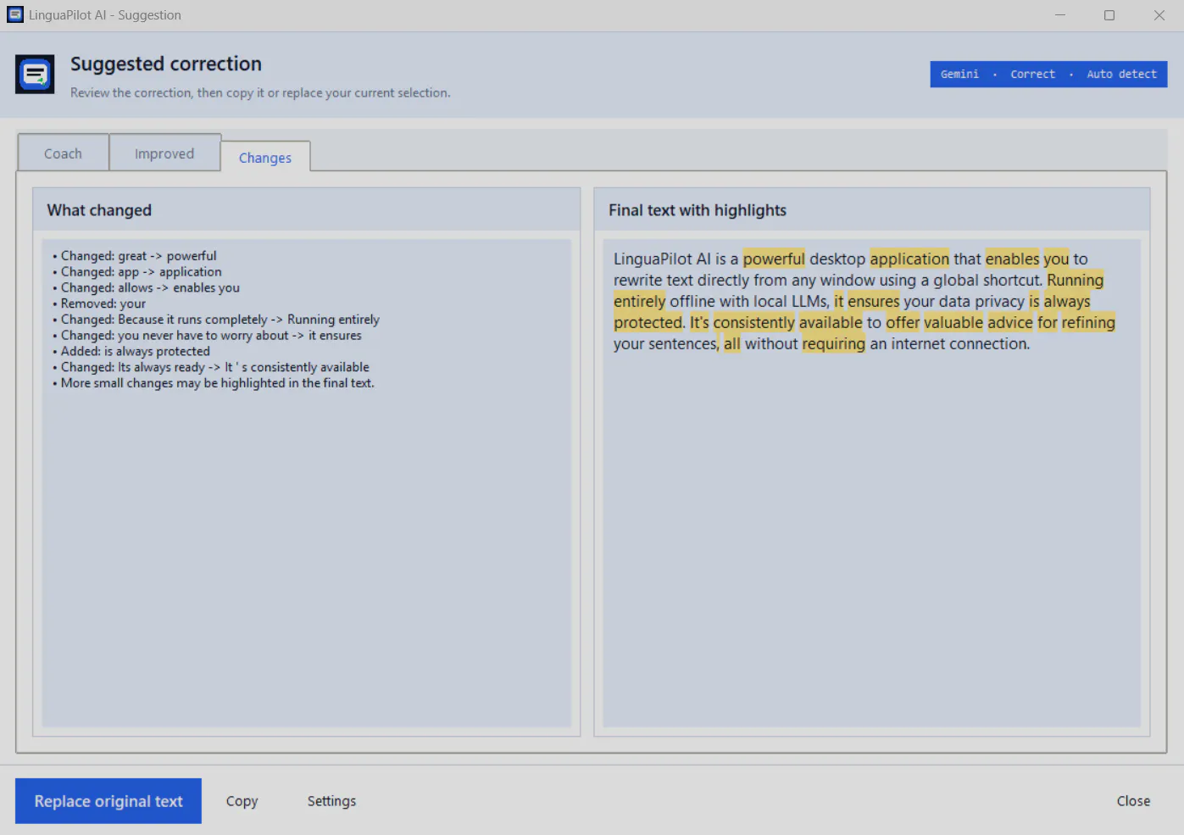The height and width of the screenshot is (835, 1184).
Task: Copy the suggested correction
Action: [242, 801]
